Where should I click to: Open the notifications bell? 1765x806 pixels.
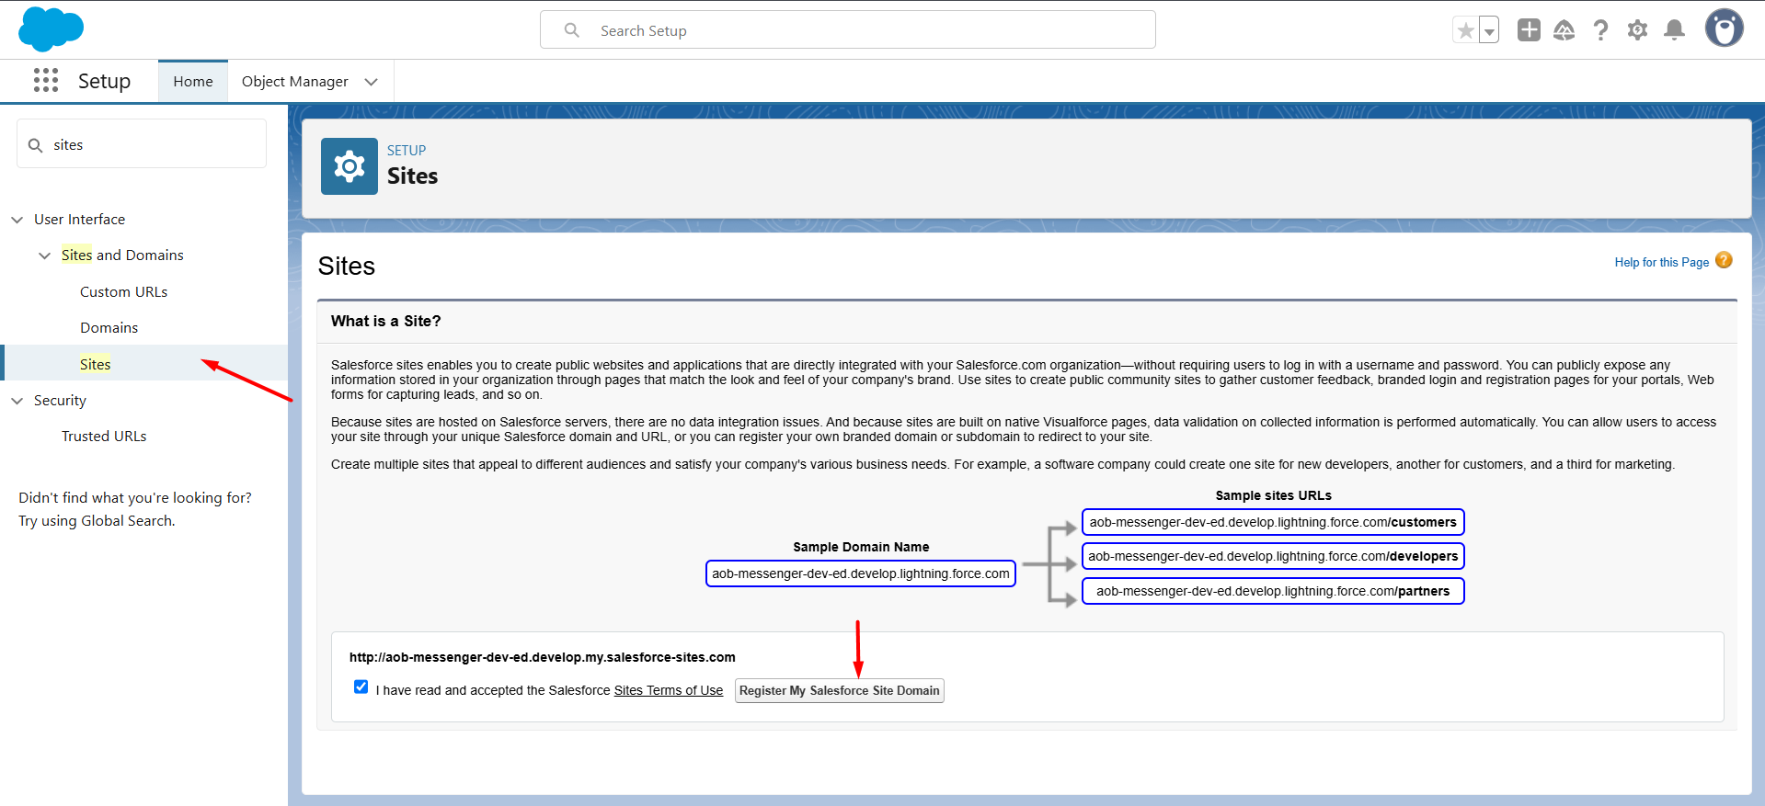point(1675,30)
